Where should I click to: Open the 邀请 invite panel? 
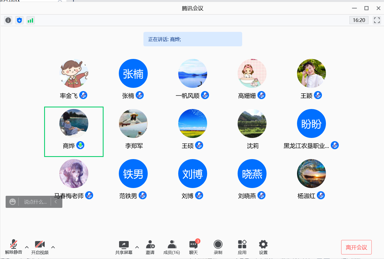[150, 247]
